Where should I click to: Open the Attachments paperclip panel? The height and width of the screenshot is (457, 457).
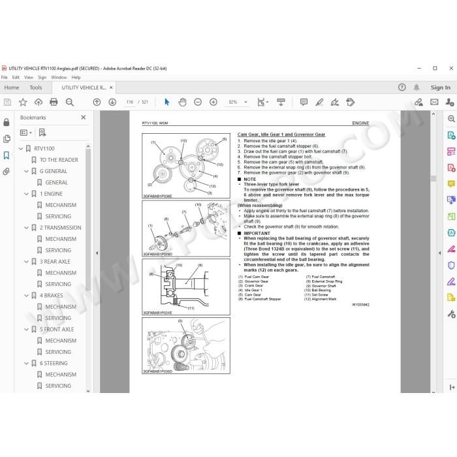click(6, 172)
